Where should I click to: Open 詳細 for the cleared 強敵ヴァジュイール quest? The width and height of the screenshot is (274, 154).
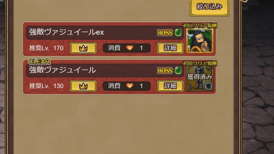click(x=170, y=86)
